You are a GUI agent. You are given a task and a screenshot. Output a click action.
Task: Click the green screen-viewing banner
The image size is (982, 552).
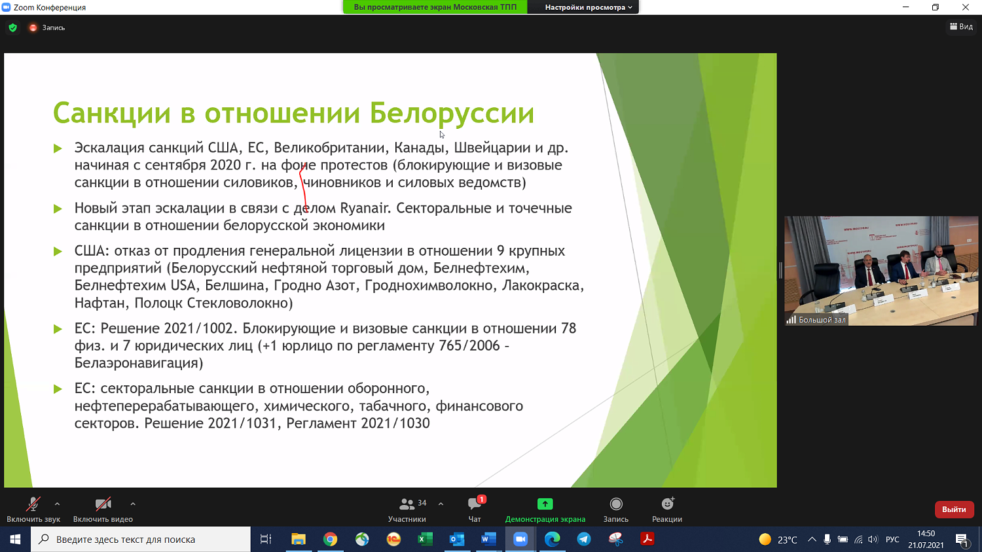tap(435, 7)
